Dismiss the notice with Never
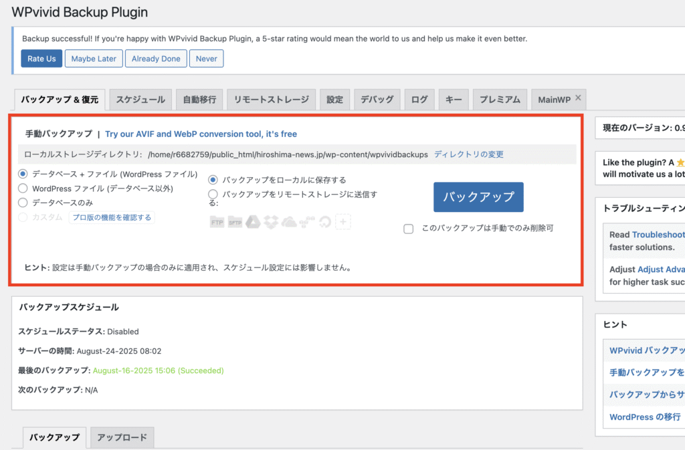Image resolution: width=685 pixels, height=450 pixels. [x=206, y=58]
